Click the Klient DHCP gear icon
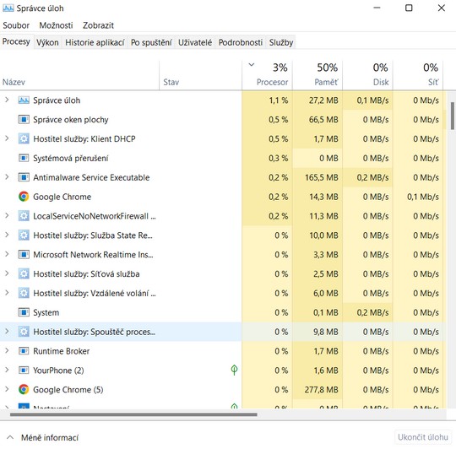 point(24,139)
